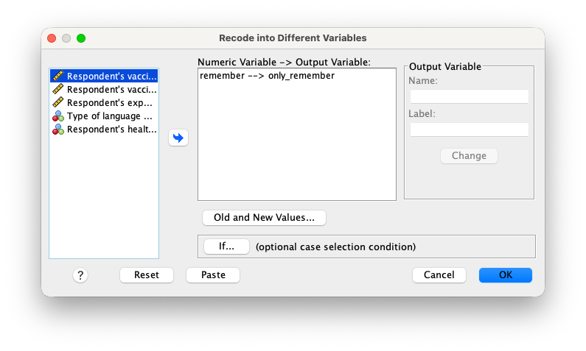Screen dimensions: 586x351
Task: Paste the recode syntax
Action: click(x=213, y=275)
